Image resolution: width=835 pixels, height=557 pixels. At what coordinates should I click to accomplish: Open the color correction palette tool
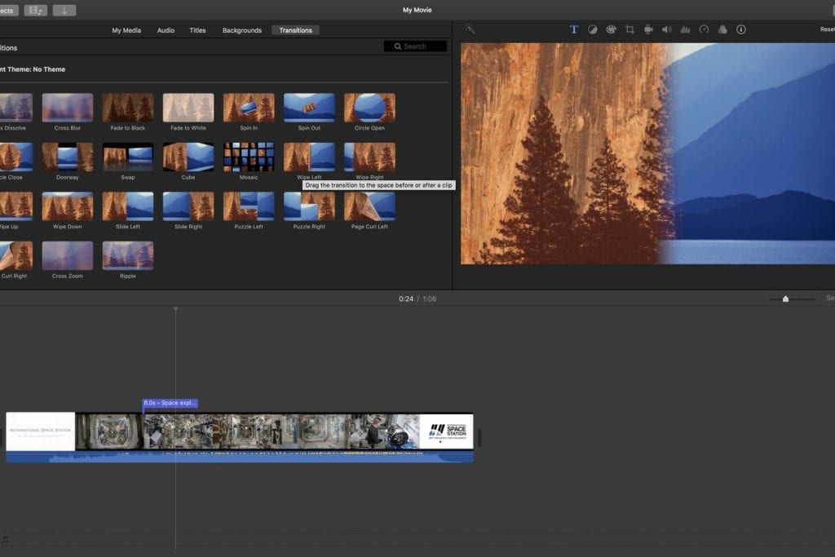611,29
